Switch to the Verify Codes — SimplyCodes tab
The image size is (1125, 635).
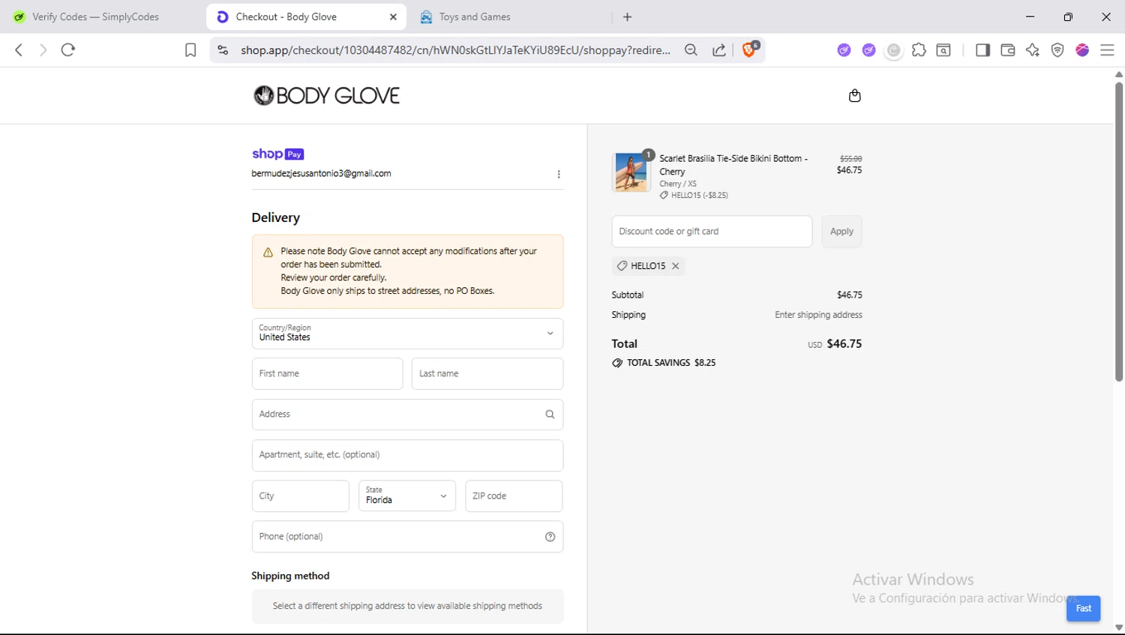click(96, 16)
